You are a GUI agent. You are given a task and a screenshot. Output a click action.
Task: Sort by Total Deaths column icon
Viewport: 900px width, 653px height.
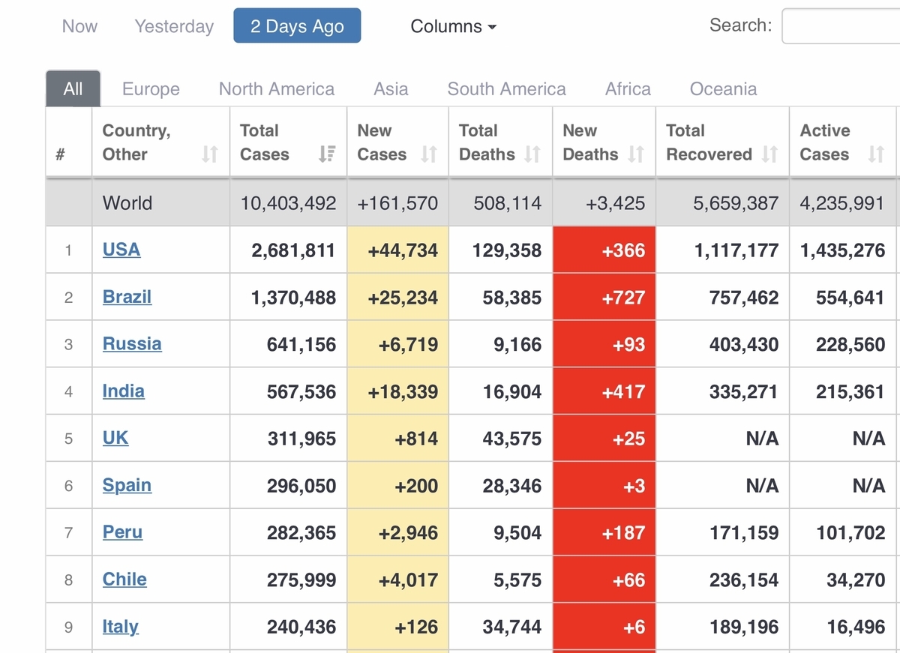point(532,154)
